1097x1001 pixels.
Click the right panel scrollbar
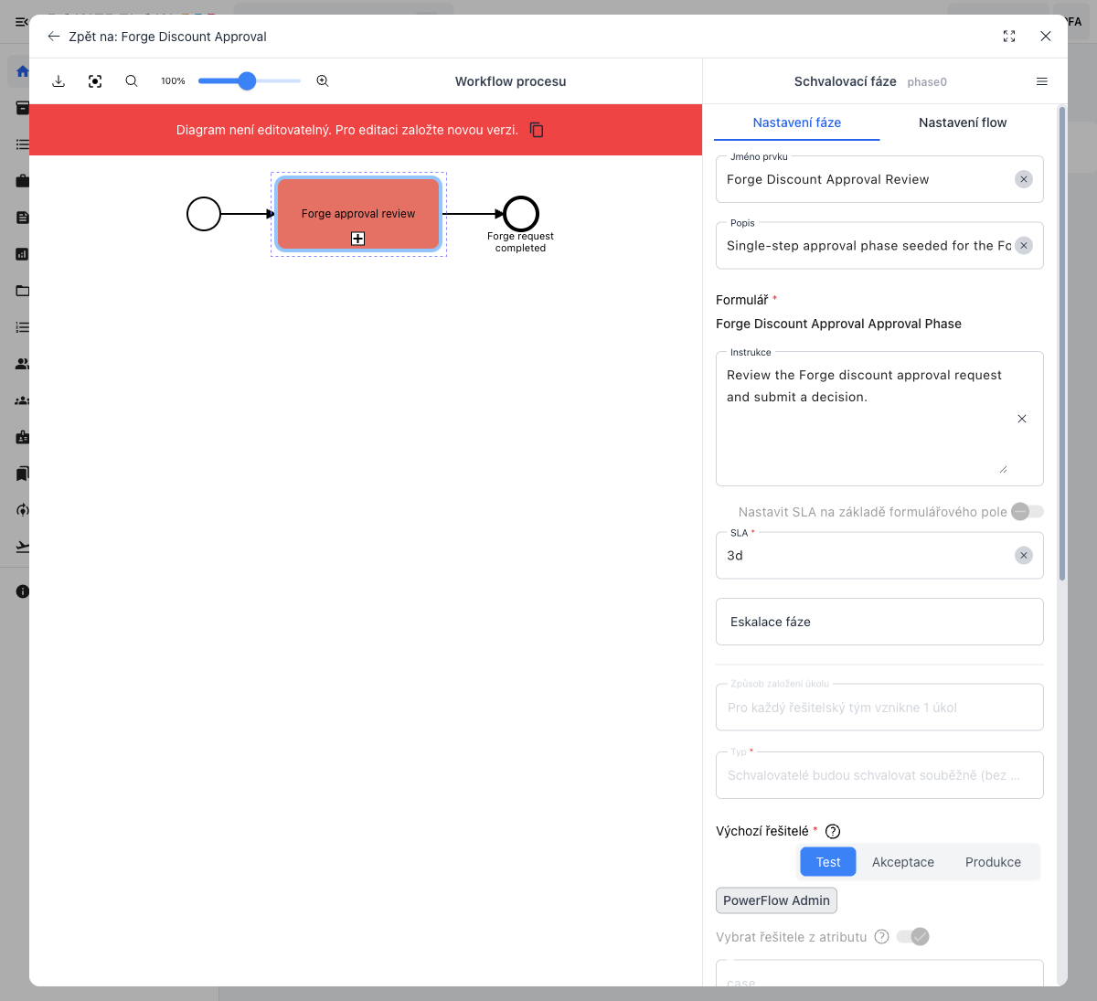tap(1061, 343)
